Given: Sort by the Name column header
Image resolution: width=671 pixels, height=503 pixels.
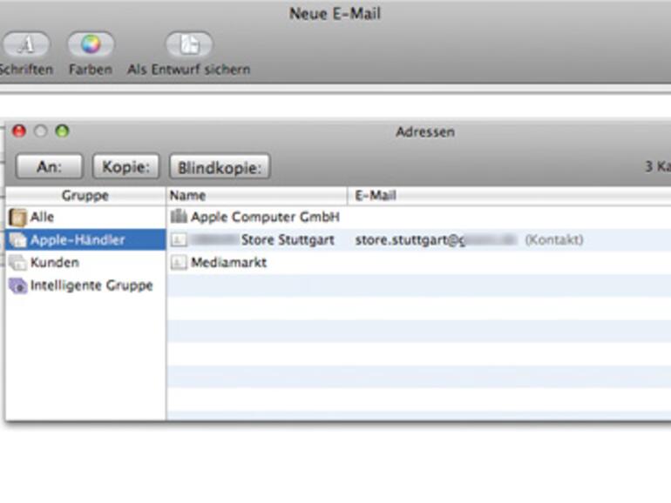Looking at the screenshot, I should pyautogui.click(x=257, y=196).
